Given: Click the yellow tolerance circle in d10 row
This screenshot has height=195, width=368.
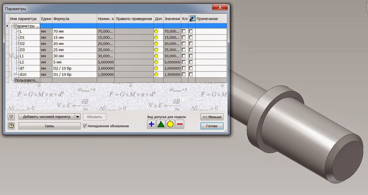Looking at the screenshot, I should [x=156, y=74].
